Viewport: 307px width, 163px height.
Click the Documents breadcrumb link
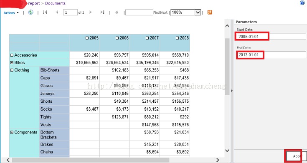pos(56,3)
